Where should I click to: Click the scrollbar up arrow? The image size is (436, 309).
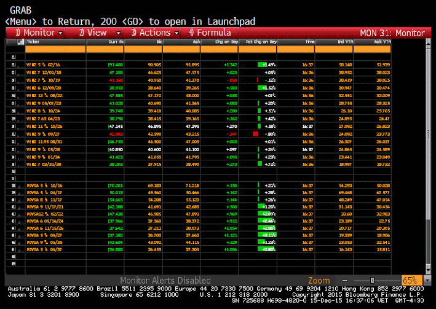pos(428,43)
